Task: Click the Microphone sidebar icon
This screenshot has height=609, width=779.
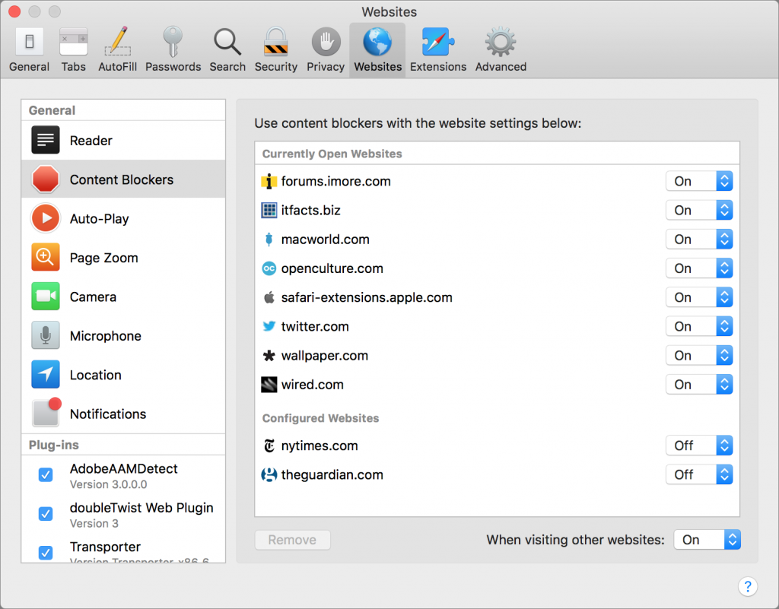Action: 46,335
